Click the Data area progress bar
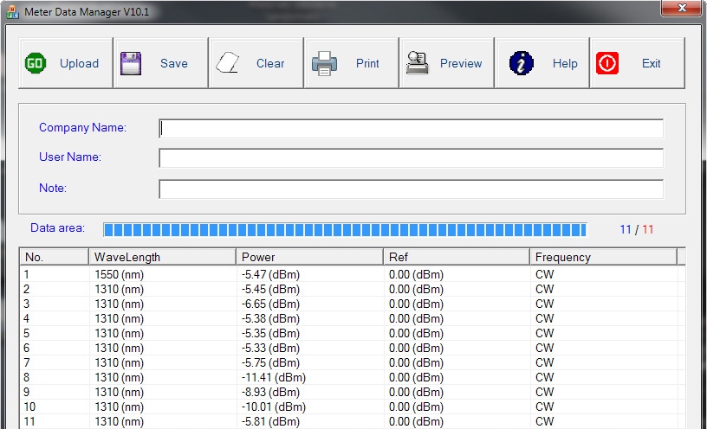This screenshot has width=707, height=429. coord(345,229)
